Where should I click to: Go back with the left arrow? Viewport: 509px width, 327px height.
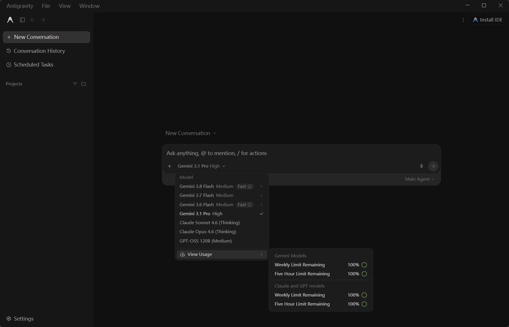(x=33, y=20)
